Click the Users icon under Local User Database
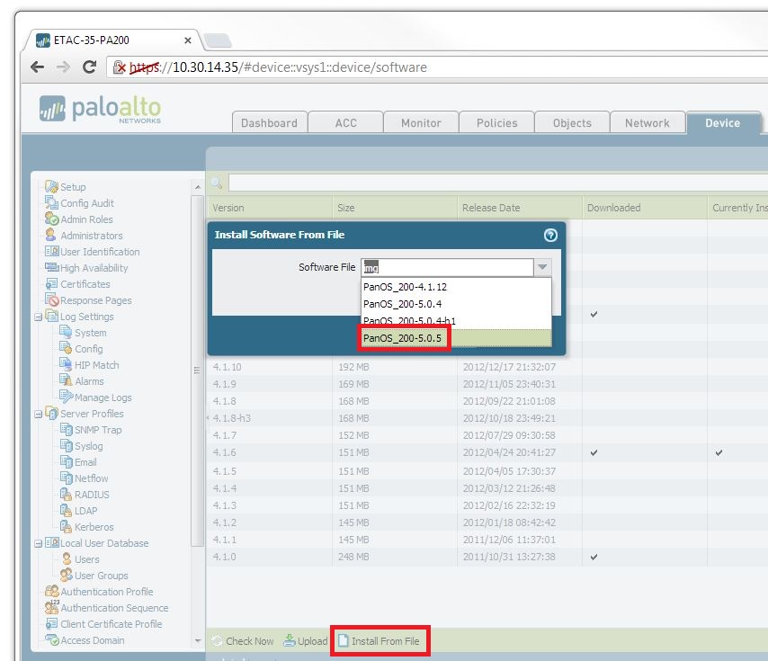Image resolution: width=768 pixels, height=661 pixels. coord(67,558)
